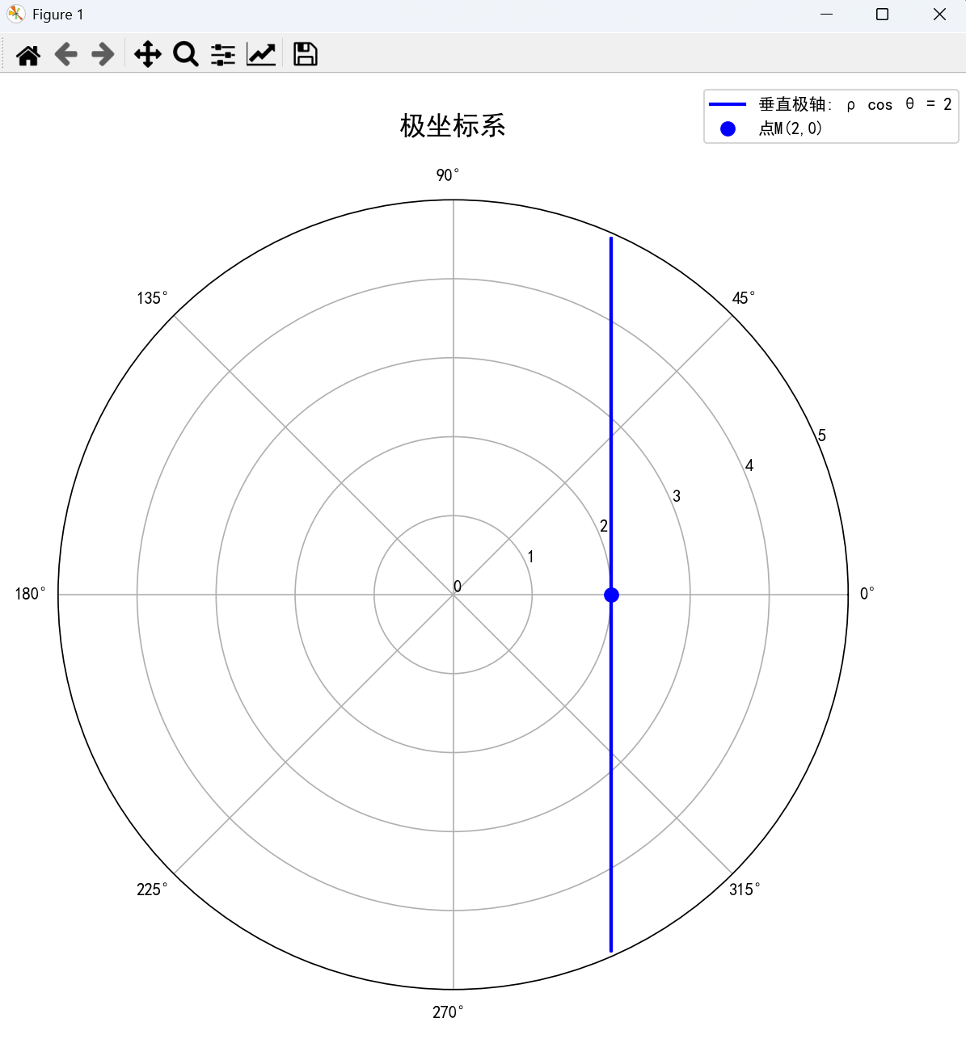The height and width of the screenshot is (1039, 966).
Task: Activate the Pan axes tool
Action: tap(148, 55)
